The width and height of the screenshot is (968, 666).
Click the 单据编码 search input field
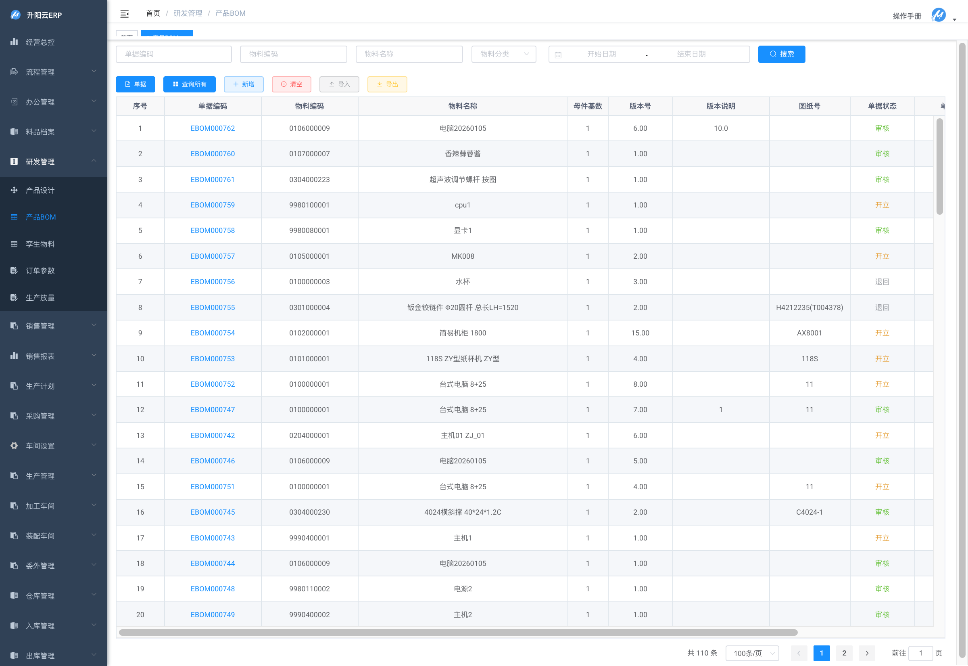173,54
